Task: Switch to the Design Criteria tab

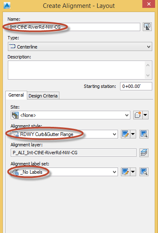Action: point(43,96)
